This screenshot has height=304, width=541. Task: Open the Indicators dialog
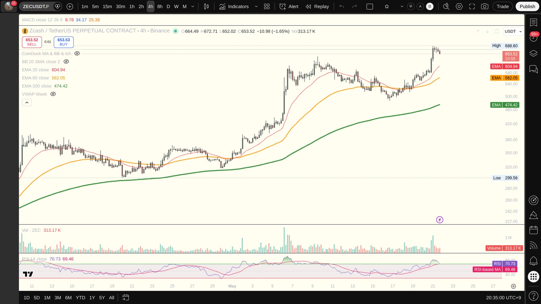(x=234, y=6)
